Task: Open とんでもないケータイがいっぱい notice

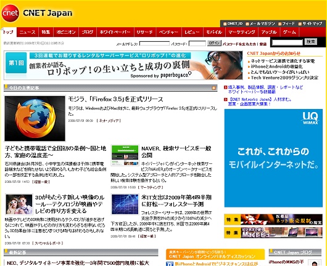Action: tap(279, 72)
